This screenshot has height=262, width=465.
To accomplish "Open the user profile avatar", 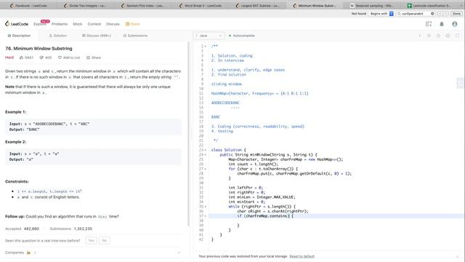I will coord(455,24).
